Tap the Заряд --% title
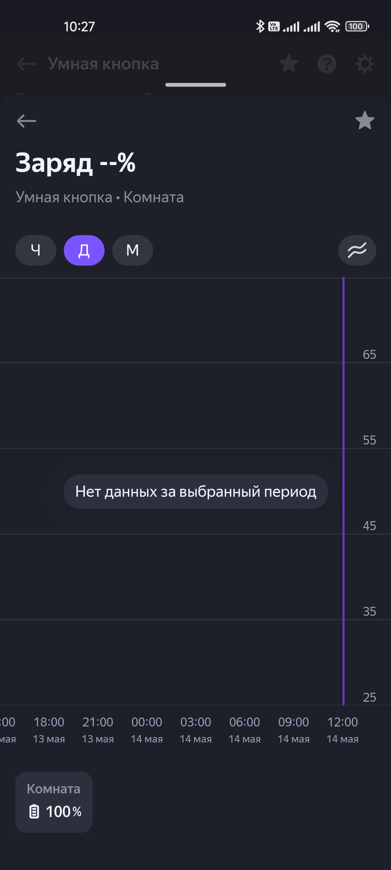This screenshot has width=391, height=870. coord(75,163)
